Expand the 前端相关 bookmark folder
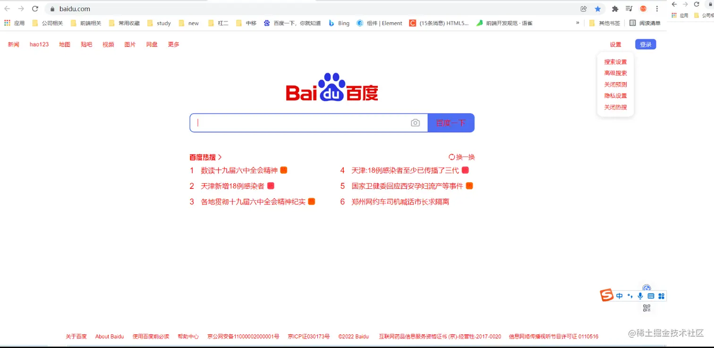The width and height of the screenshot is (714, 348). coord(85,23)
